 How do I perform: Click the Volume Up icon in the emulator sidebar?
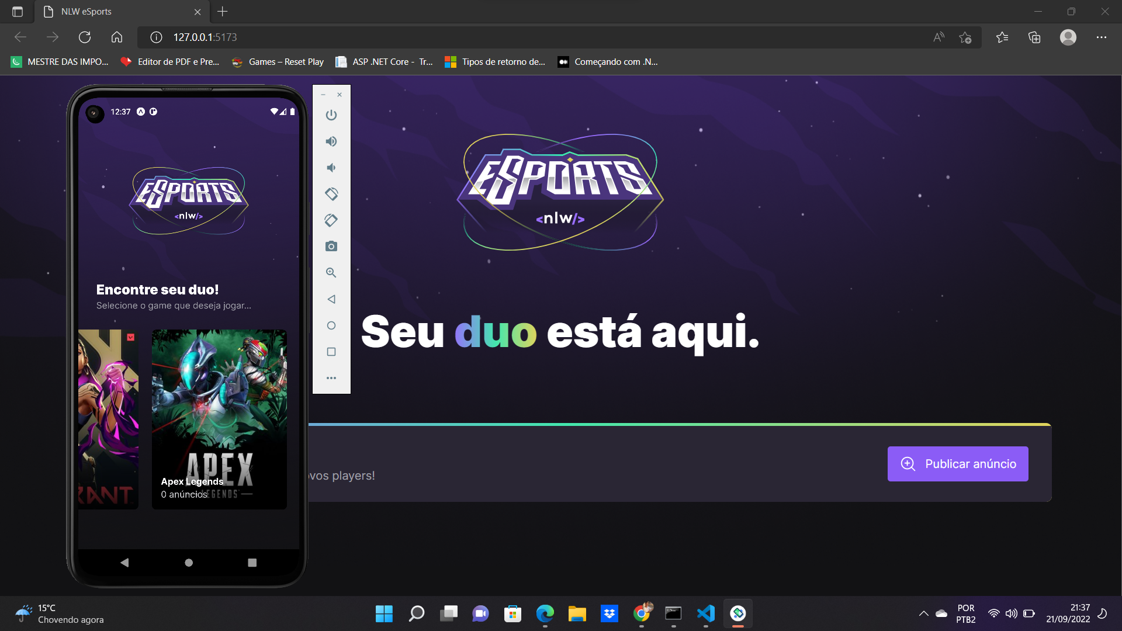point(331,141)
